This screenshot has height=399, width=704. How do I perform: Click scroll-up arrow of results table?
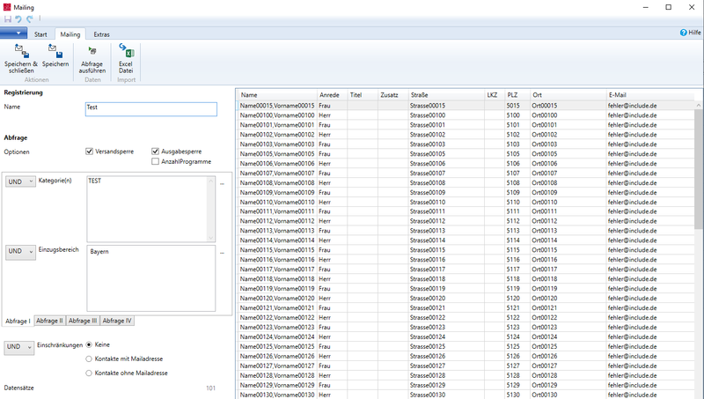pos(699,105)
